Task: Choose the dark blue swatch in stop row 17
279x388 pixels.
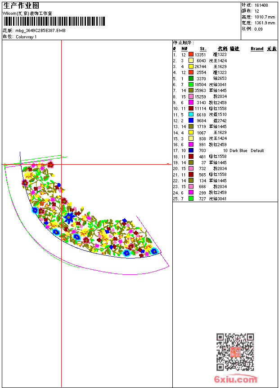Action: coord(191,151)
